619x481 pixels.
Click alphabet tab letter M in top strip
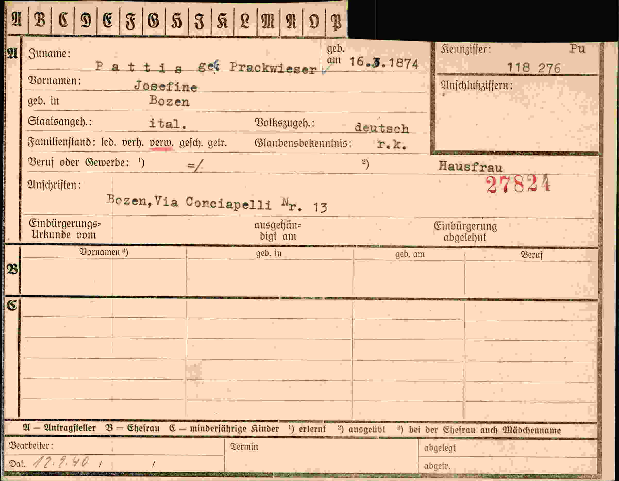[x=268, y=22]
